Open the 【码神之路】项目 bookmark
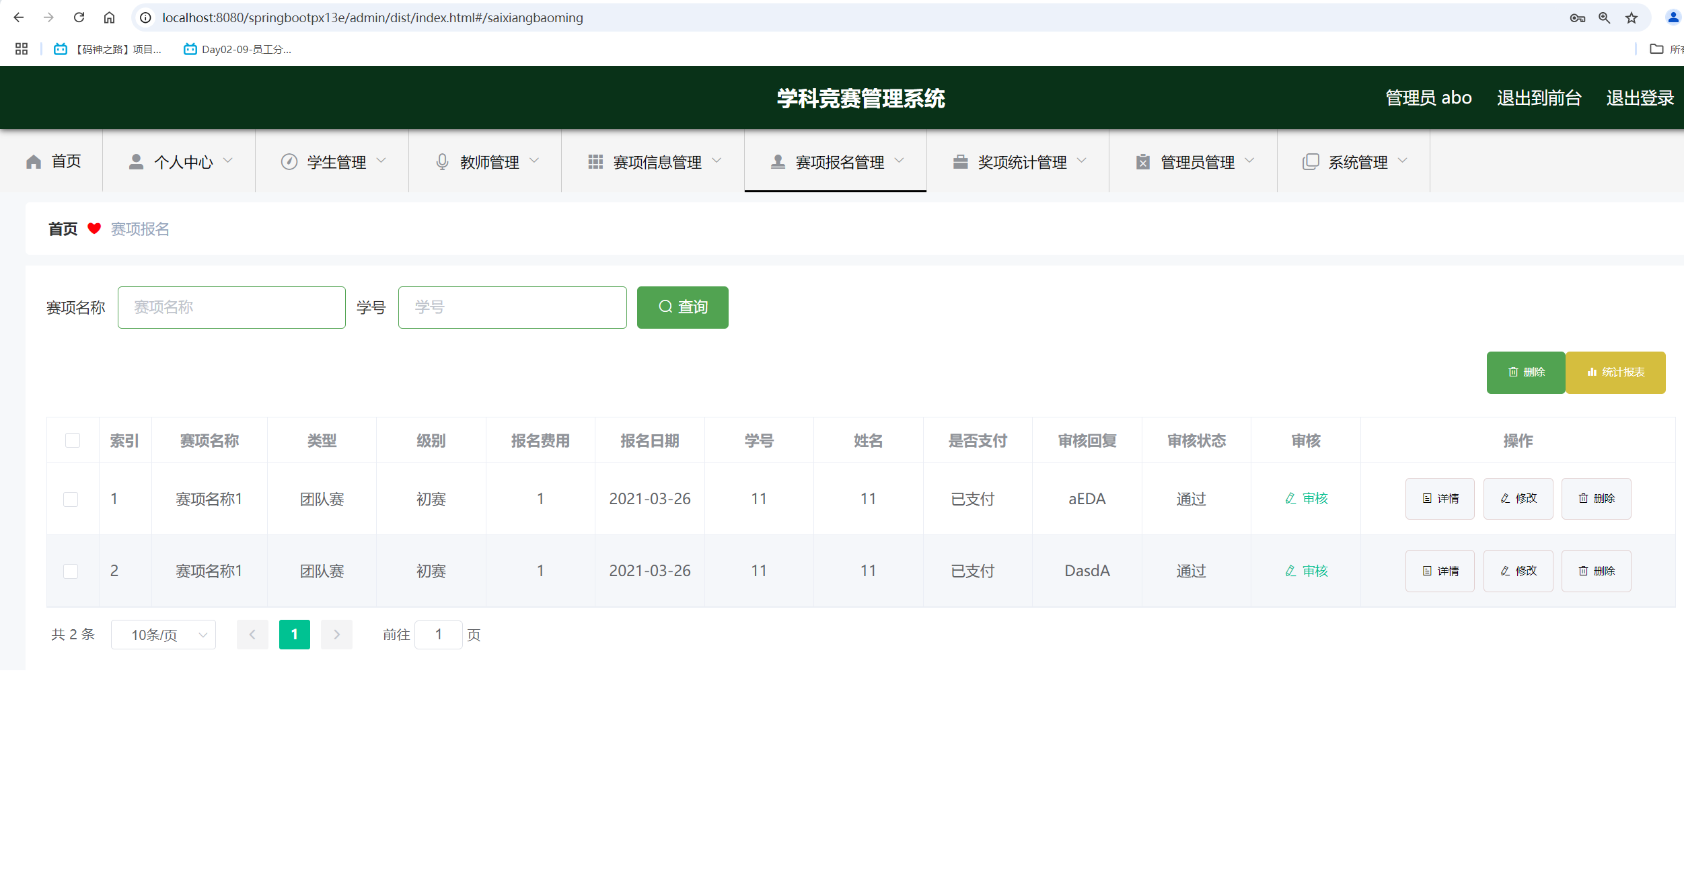Image resolution: width=1684 pixels, height=886 pixels. (x=108, y=49)
